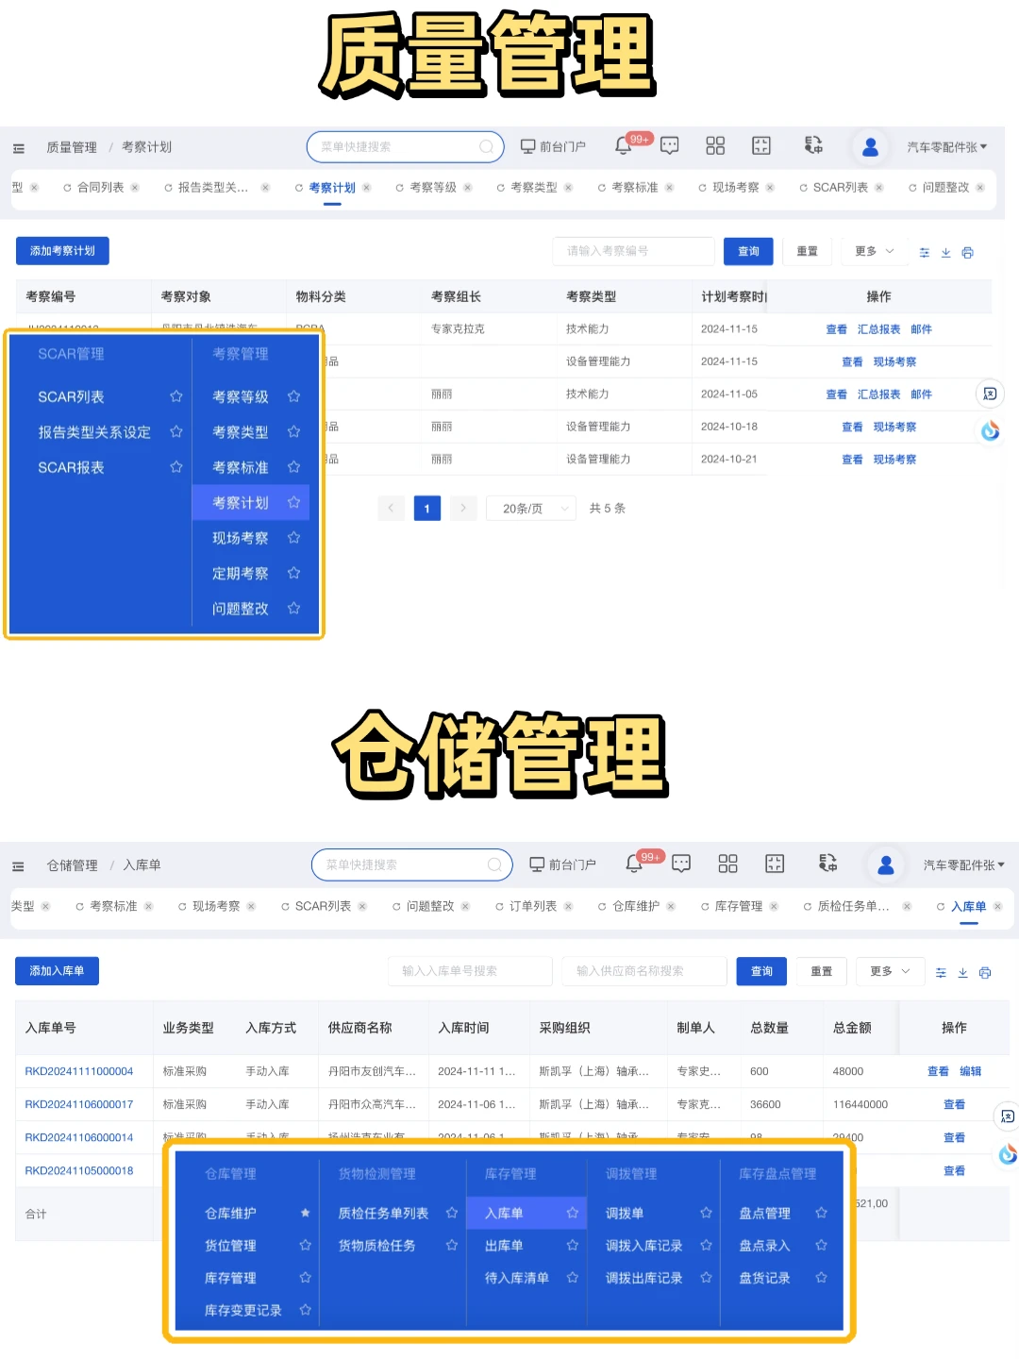Click the 输入入库单号搜索 input field
Screen dimensions: 1019x1359
point(470,970)
